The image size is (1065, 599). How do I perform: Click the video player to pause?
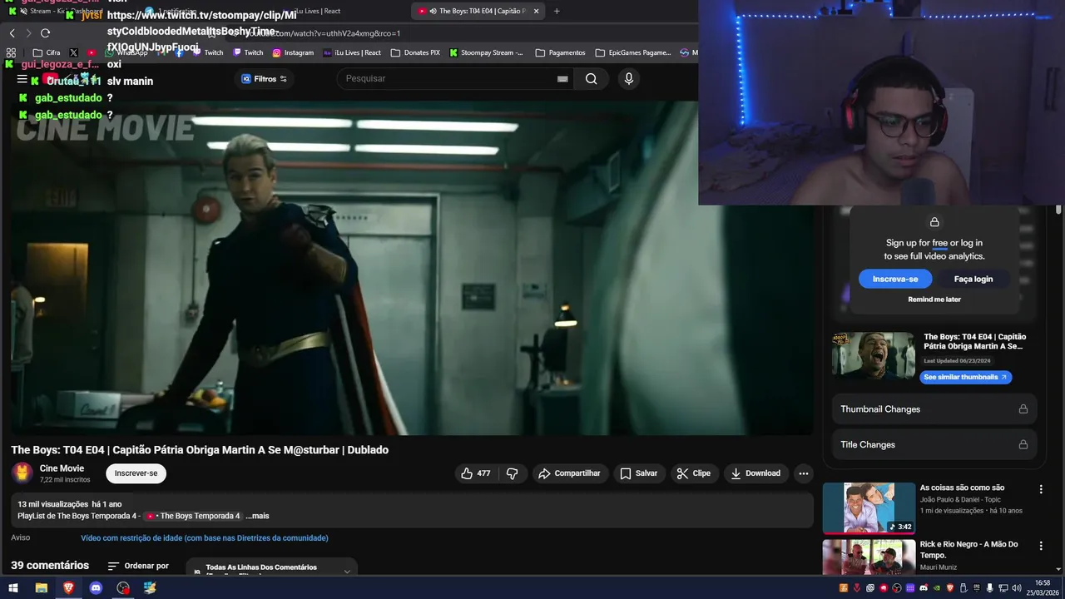coord(412,268)
